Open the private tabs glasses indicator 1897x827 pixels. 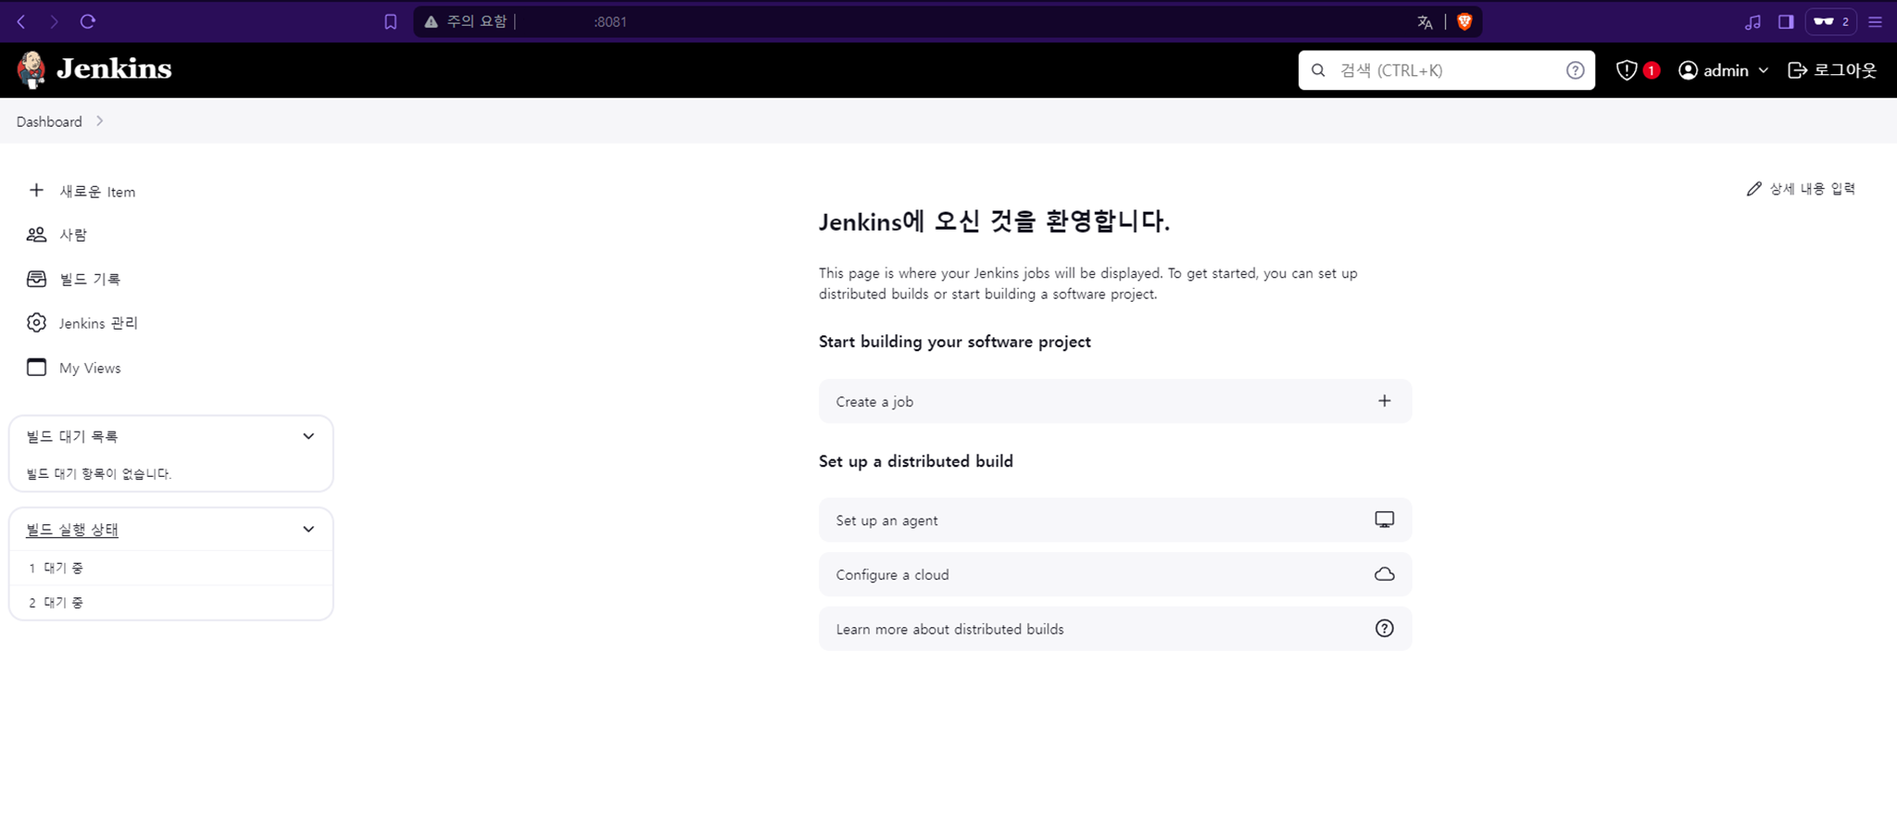point(1830,21)
